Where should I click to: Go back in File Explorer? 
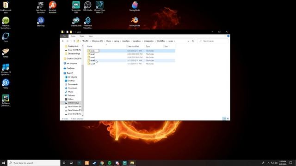[63, 41]
